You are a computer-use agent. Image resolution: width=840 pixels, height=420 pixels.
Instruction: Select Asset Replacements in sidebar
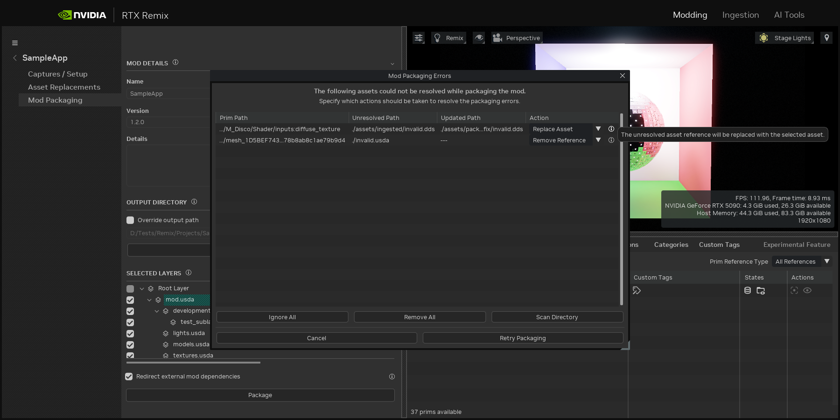tap(64, 87)
